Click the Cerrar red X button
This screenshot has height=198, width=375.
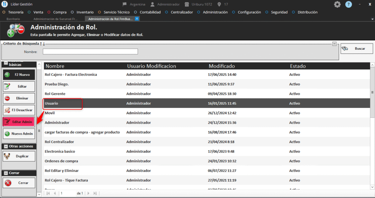(19, 183)
